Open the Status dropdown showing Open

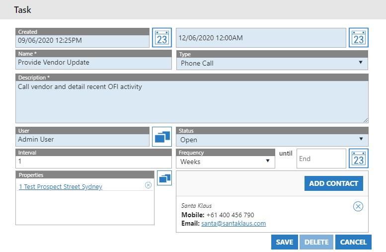pyautogui.click(x=272, y=140)
